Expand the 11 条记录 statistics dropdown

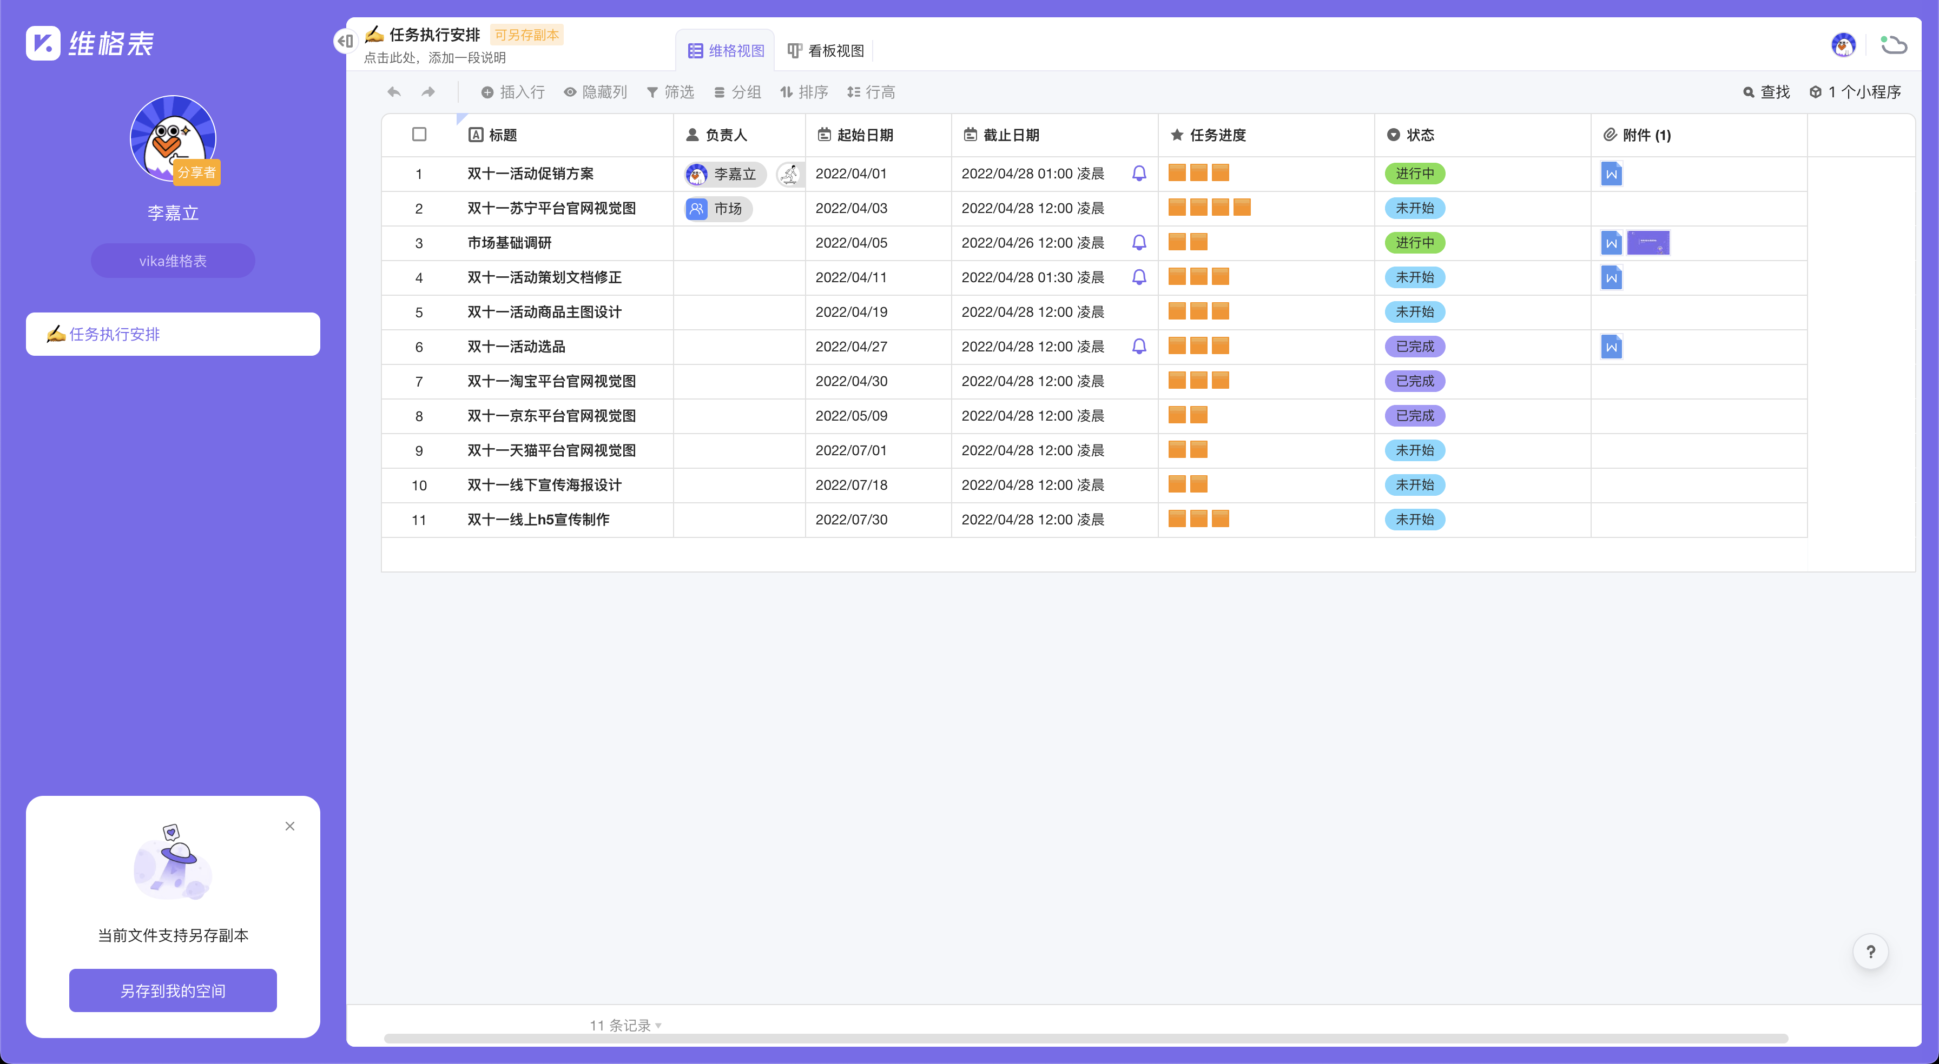tap(625, 1025)
